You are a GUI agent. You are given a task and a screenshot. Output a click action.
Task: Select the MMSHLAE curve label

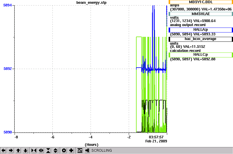point(201,14)
